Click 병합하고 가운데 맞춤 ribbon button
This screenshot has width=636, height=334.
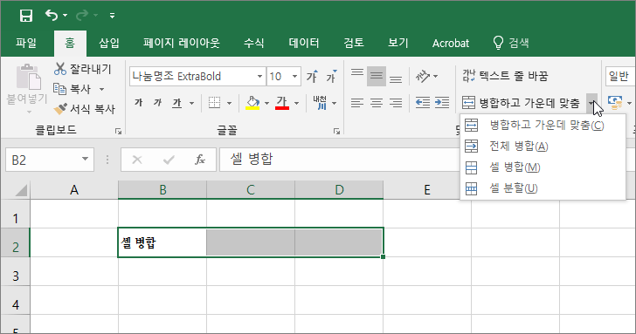coord(522,103)
